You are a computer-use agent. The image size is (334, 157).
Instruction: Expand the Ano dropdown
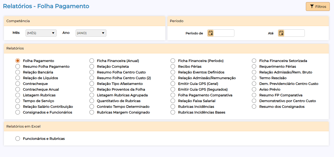pos(91,33)
